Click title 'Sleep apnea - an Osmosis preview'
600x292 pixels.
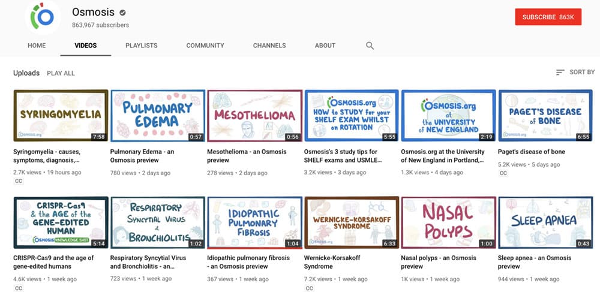pyautogui.click(x=535, y=262)
